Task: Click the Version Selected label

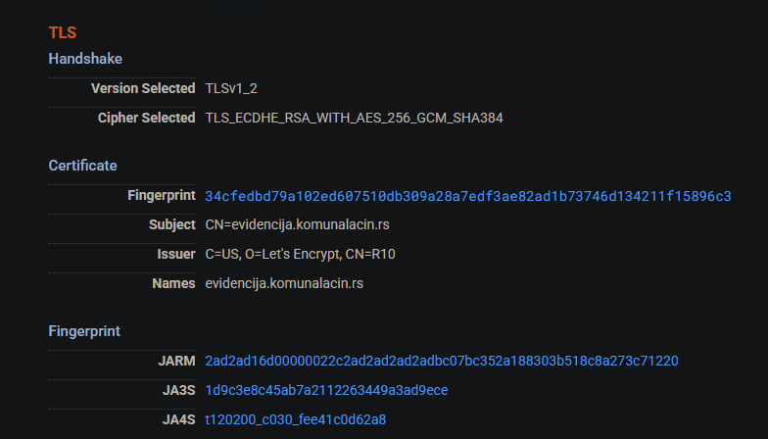Action: [143, 88]
